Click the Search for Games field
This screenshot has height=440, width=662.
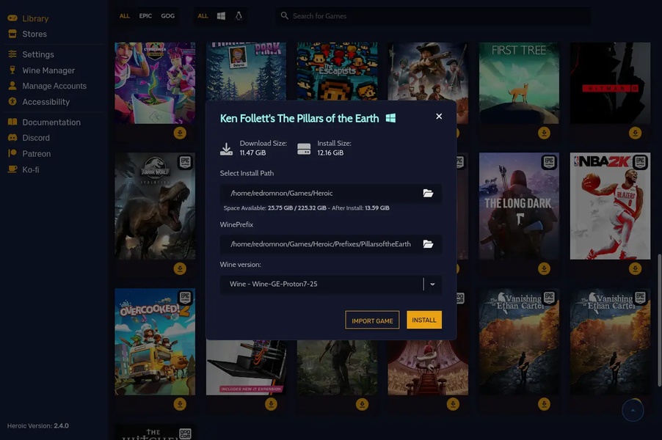(433, 15)
